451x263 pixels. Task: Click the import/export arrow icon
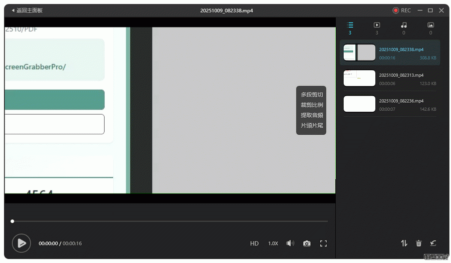point(433,243)
